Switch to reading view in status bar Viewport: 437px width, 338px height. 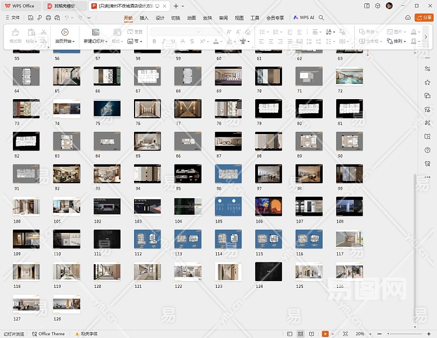tap(311, 334)
